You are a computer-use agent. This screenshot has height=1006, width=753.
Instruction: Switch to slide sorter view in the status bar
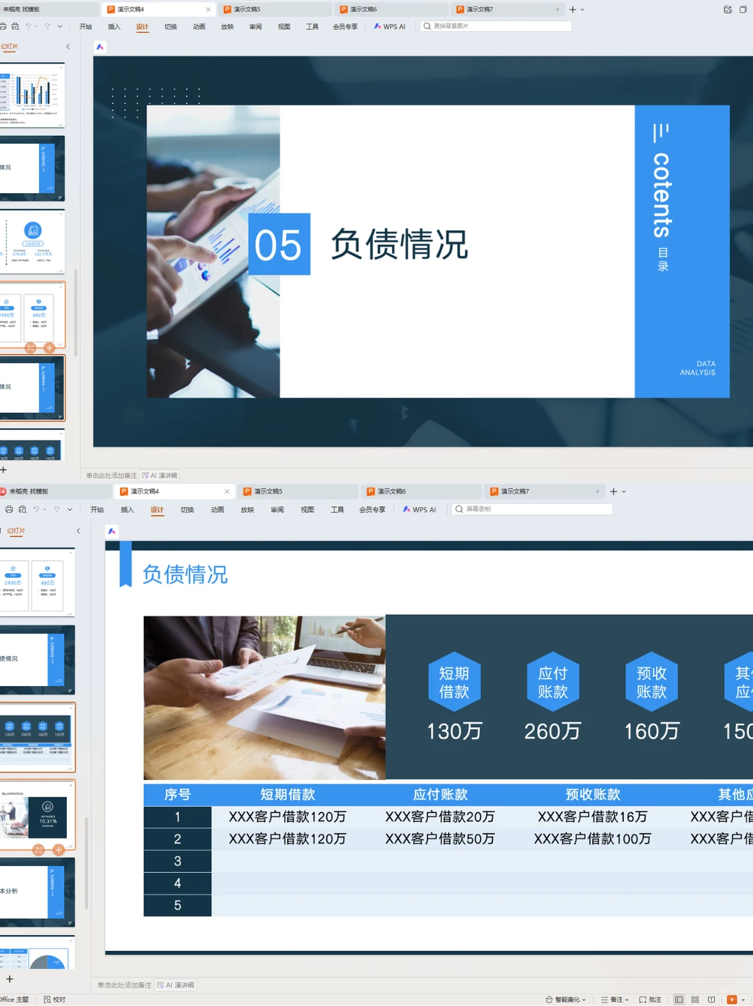click(695, 999)
